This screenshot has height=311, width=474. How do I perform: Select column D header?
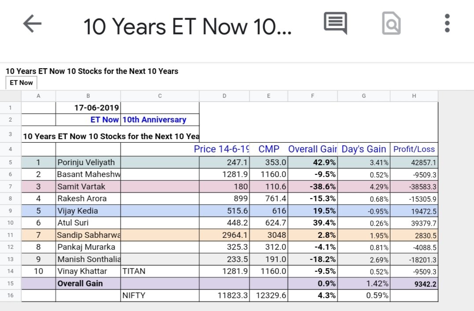(224, 96)
